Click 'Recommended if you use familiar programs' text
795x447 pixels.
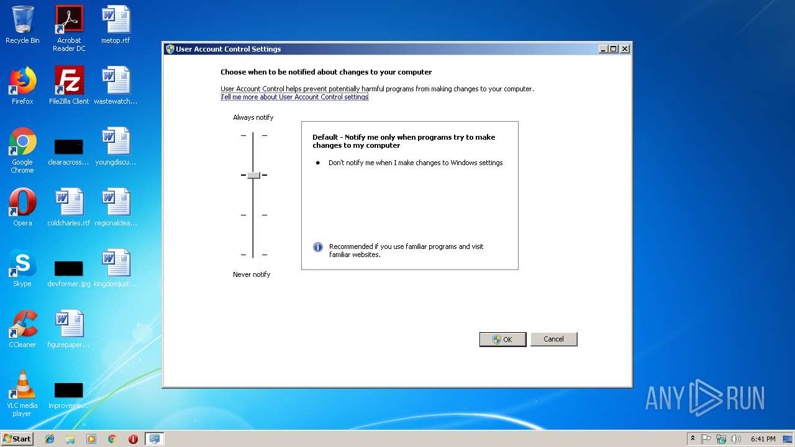coord(406,250)
